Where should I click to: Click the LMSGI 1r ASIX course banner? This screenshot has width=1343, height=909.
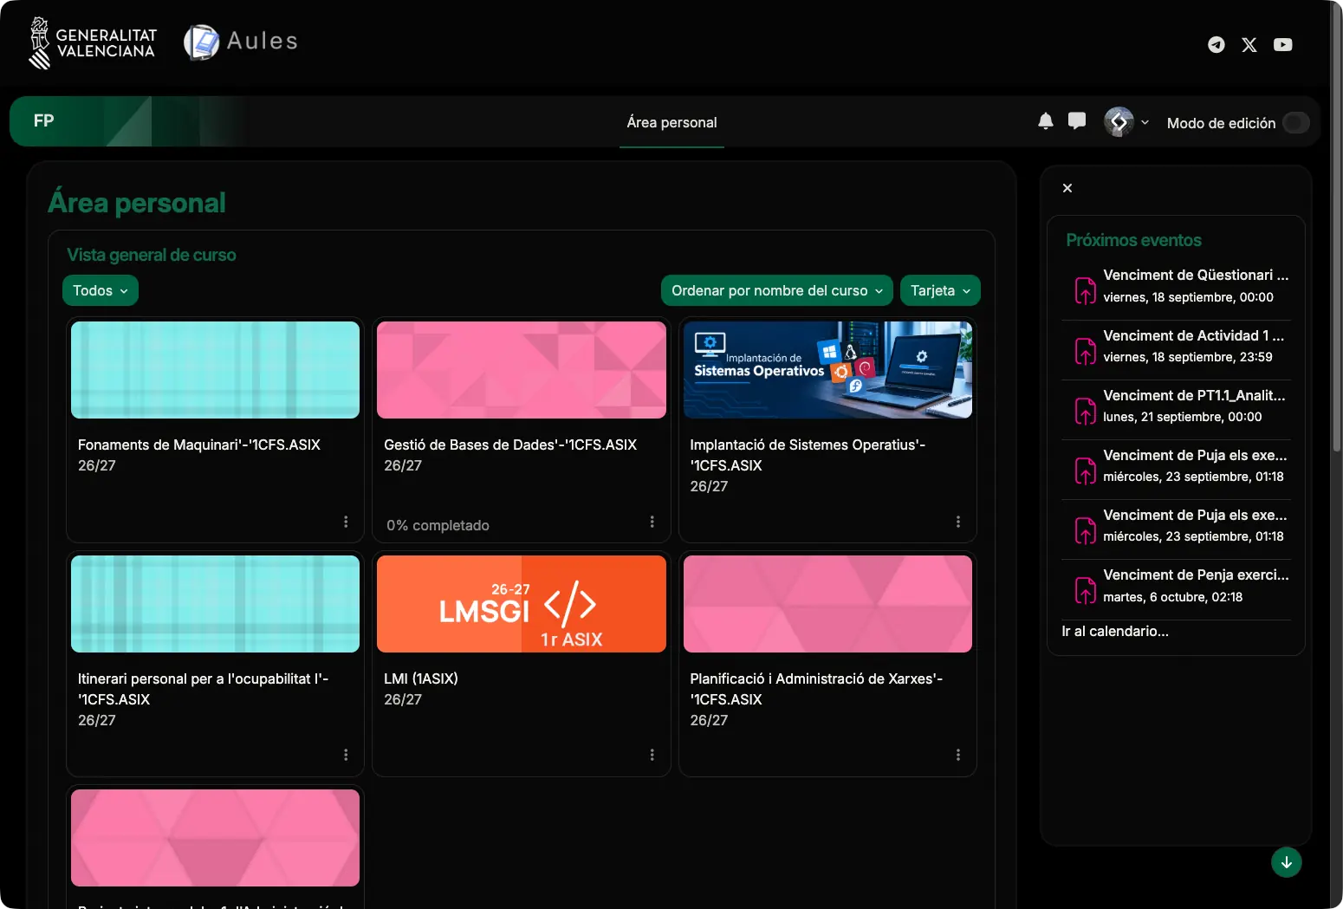click(522, 604)
